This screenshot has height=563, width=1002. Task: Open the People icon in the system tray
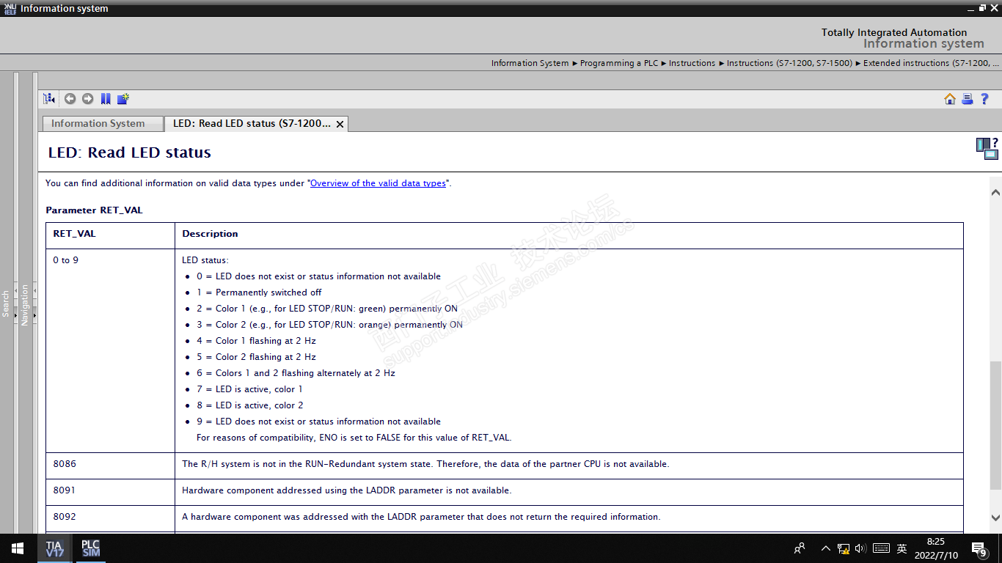click(800, 548)
